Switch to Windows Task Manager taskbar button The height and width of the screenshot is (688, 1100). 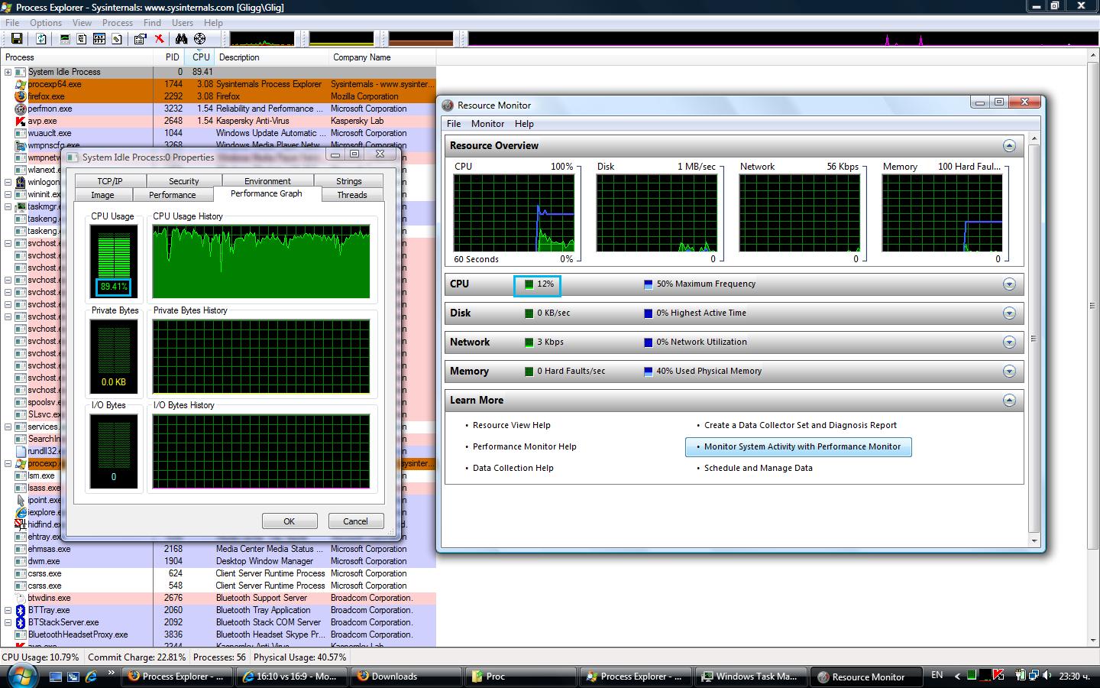pyautogui.click(x=750, y=677)
